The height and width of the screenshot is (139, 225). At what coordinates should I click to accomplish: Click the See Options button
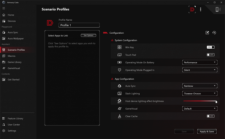[x=88, y=35]
